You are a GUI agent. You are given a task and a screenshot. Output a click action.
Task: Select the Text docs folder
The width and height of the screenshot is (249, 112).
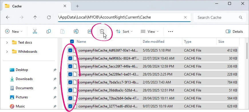(25, 42)
